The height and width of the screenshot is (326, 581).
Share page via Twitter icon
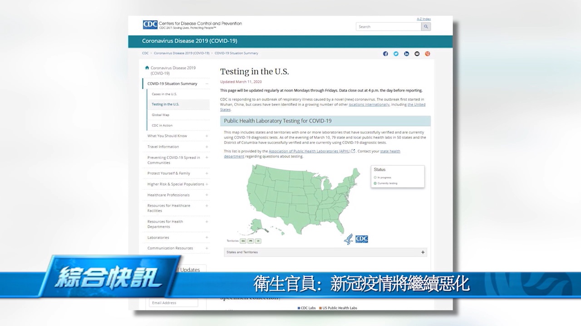[396, 53]
